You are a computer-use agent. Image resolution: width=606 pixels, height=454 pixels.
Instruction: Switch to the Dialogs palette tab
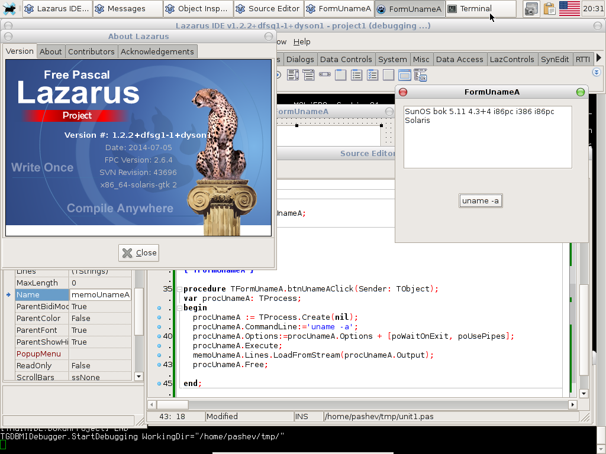[300, 60]
